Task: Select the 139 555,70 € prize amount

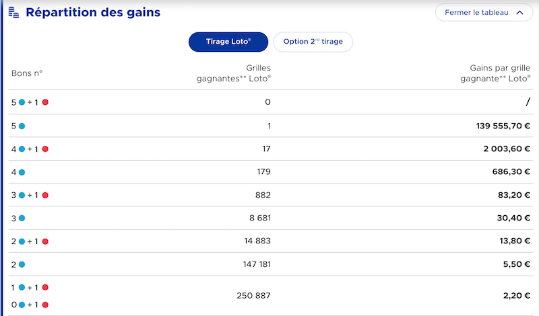Action: coord(503,126)
